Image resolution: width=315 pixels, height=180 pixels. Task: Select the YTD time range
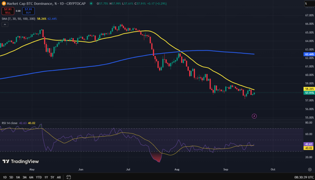pyautogui.click(x=38, y=177)
